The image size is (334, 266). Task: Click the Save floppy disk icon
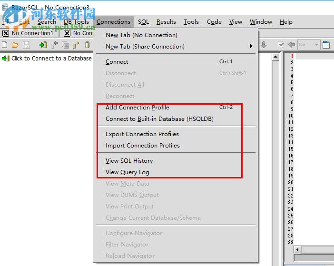[x=27, y=45]
